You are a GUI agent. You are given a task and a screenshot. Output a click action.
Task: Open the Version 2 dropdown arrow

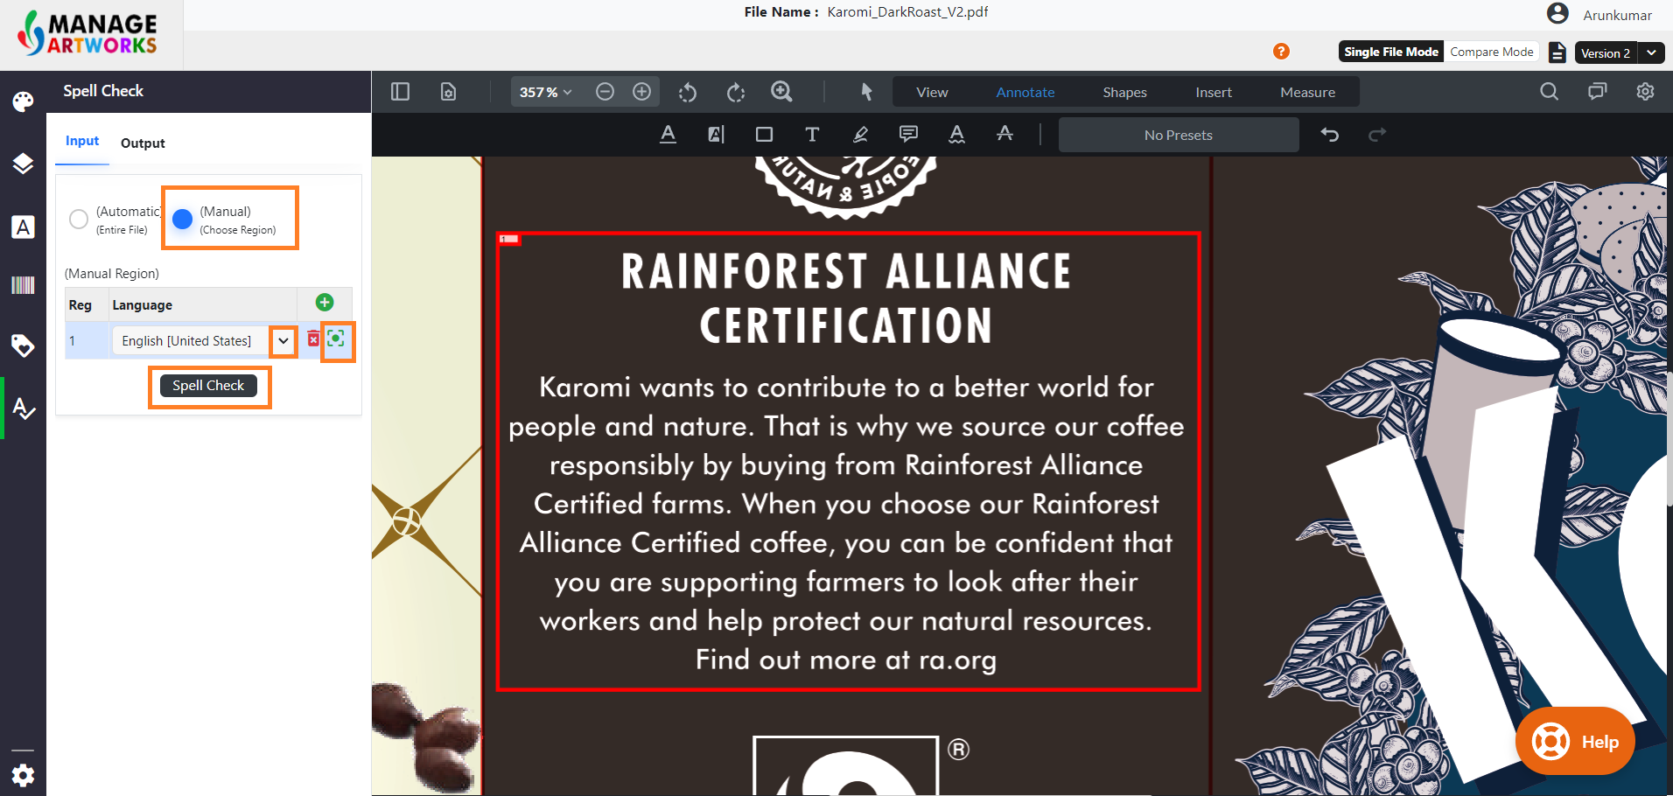click(x=1651, y=52)
